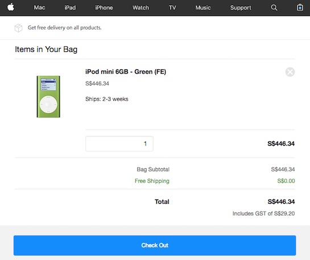Open the iPad menu
The height and width of the screenshot is (260, 310).
(70, 7)
